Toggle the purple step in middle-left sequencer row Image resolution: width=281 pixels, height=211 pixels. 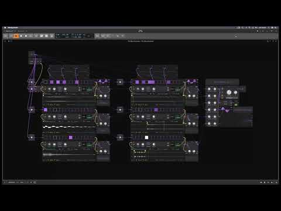[x=46, y=110]
